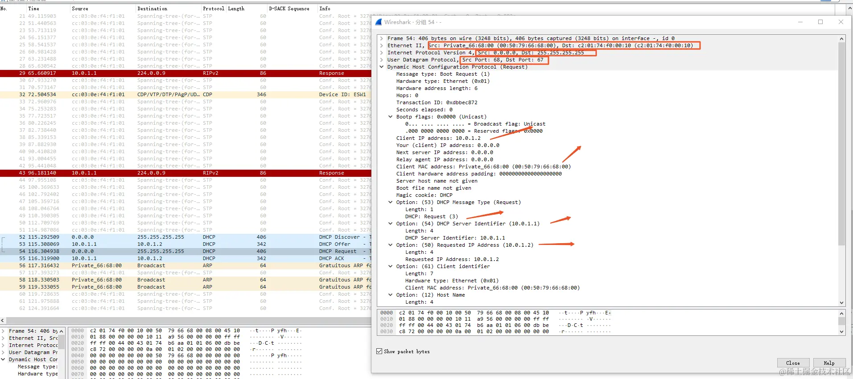The height and width of the screenshot is (379, 853).
Task: Click the Help button in dialog
Action: [829, 363]
